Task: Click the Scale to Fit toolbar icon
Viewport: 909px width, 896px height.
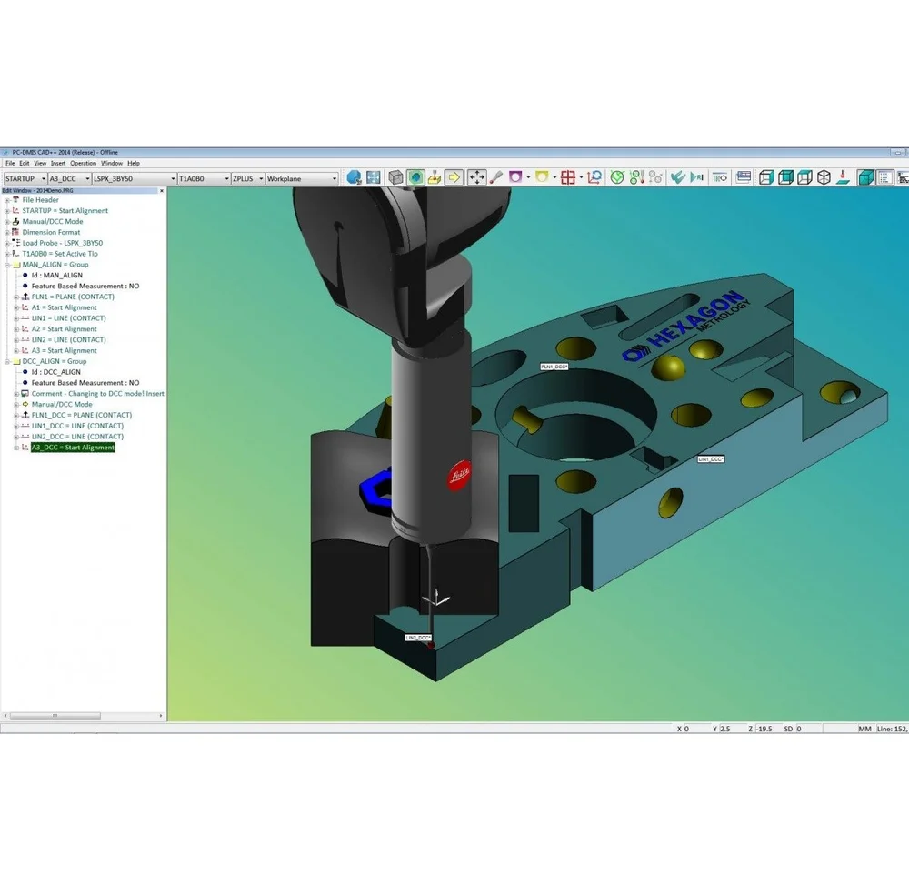Action: tap(374, 177)
